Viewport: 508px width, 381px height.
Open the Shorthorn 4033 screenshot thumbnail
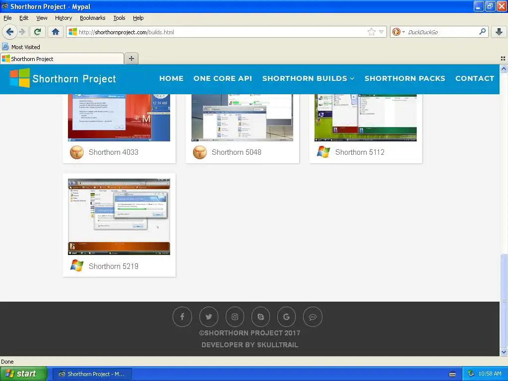[x=119, y=118]
